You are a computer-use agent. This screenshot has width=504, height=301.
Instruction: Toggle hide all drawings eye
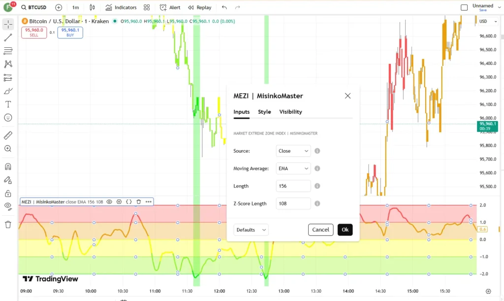8,206
